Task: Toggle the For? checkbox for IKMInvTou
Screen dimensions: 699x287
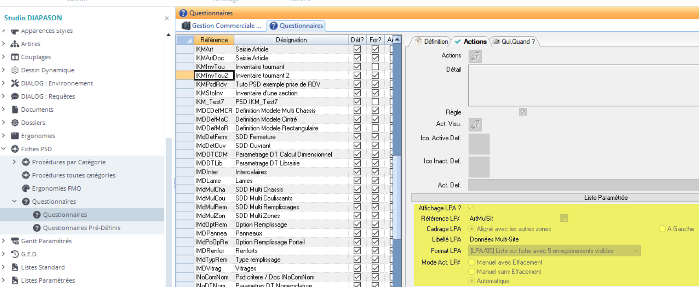Action: point(375,67)
